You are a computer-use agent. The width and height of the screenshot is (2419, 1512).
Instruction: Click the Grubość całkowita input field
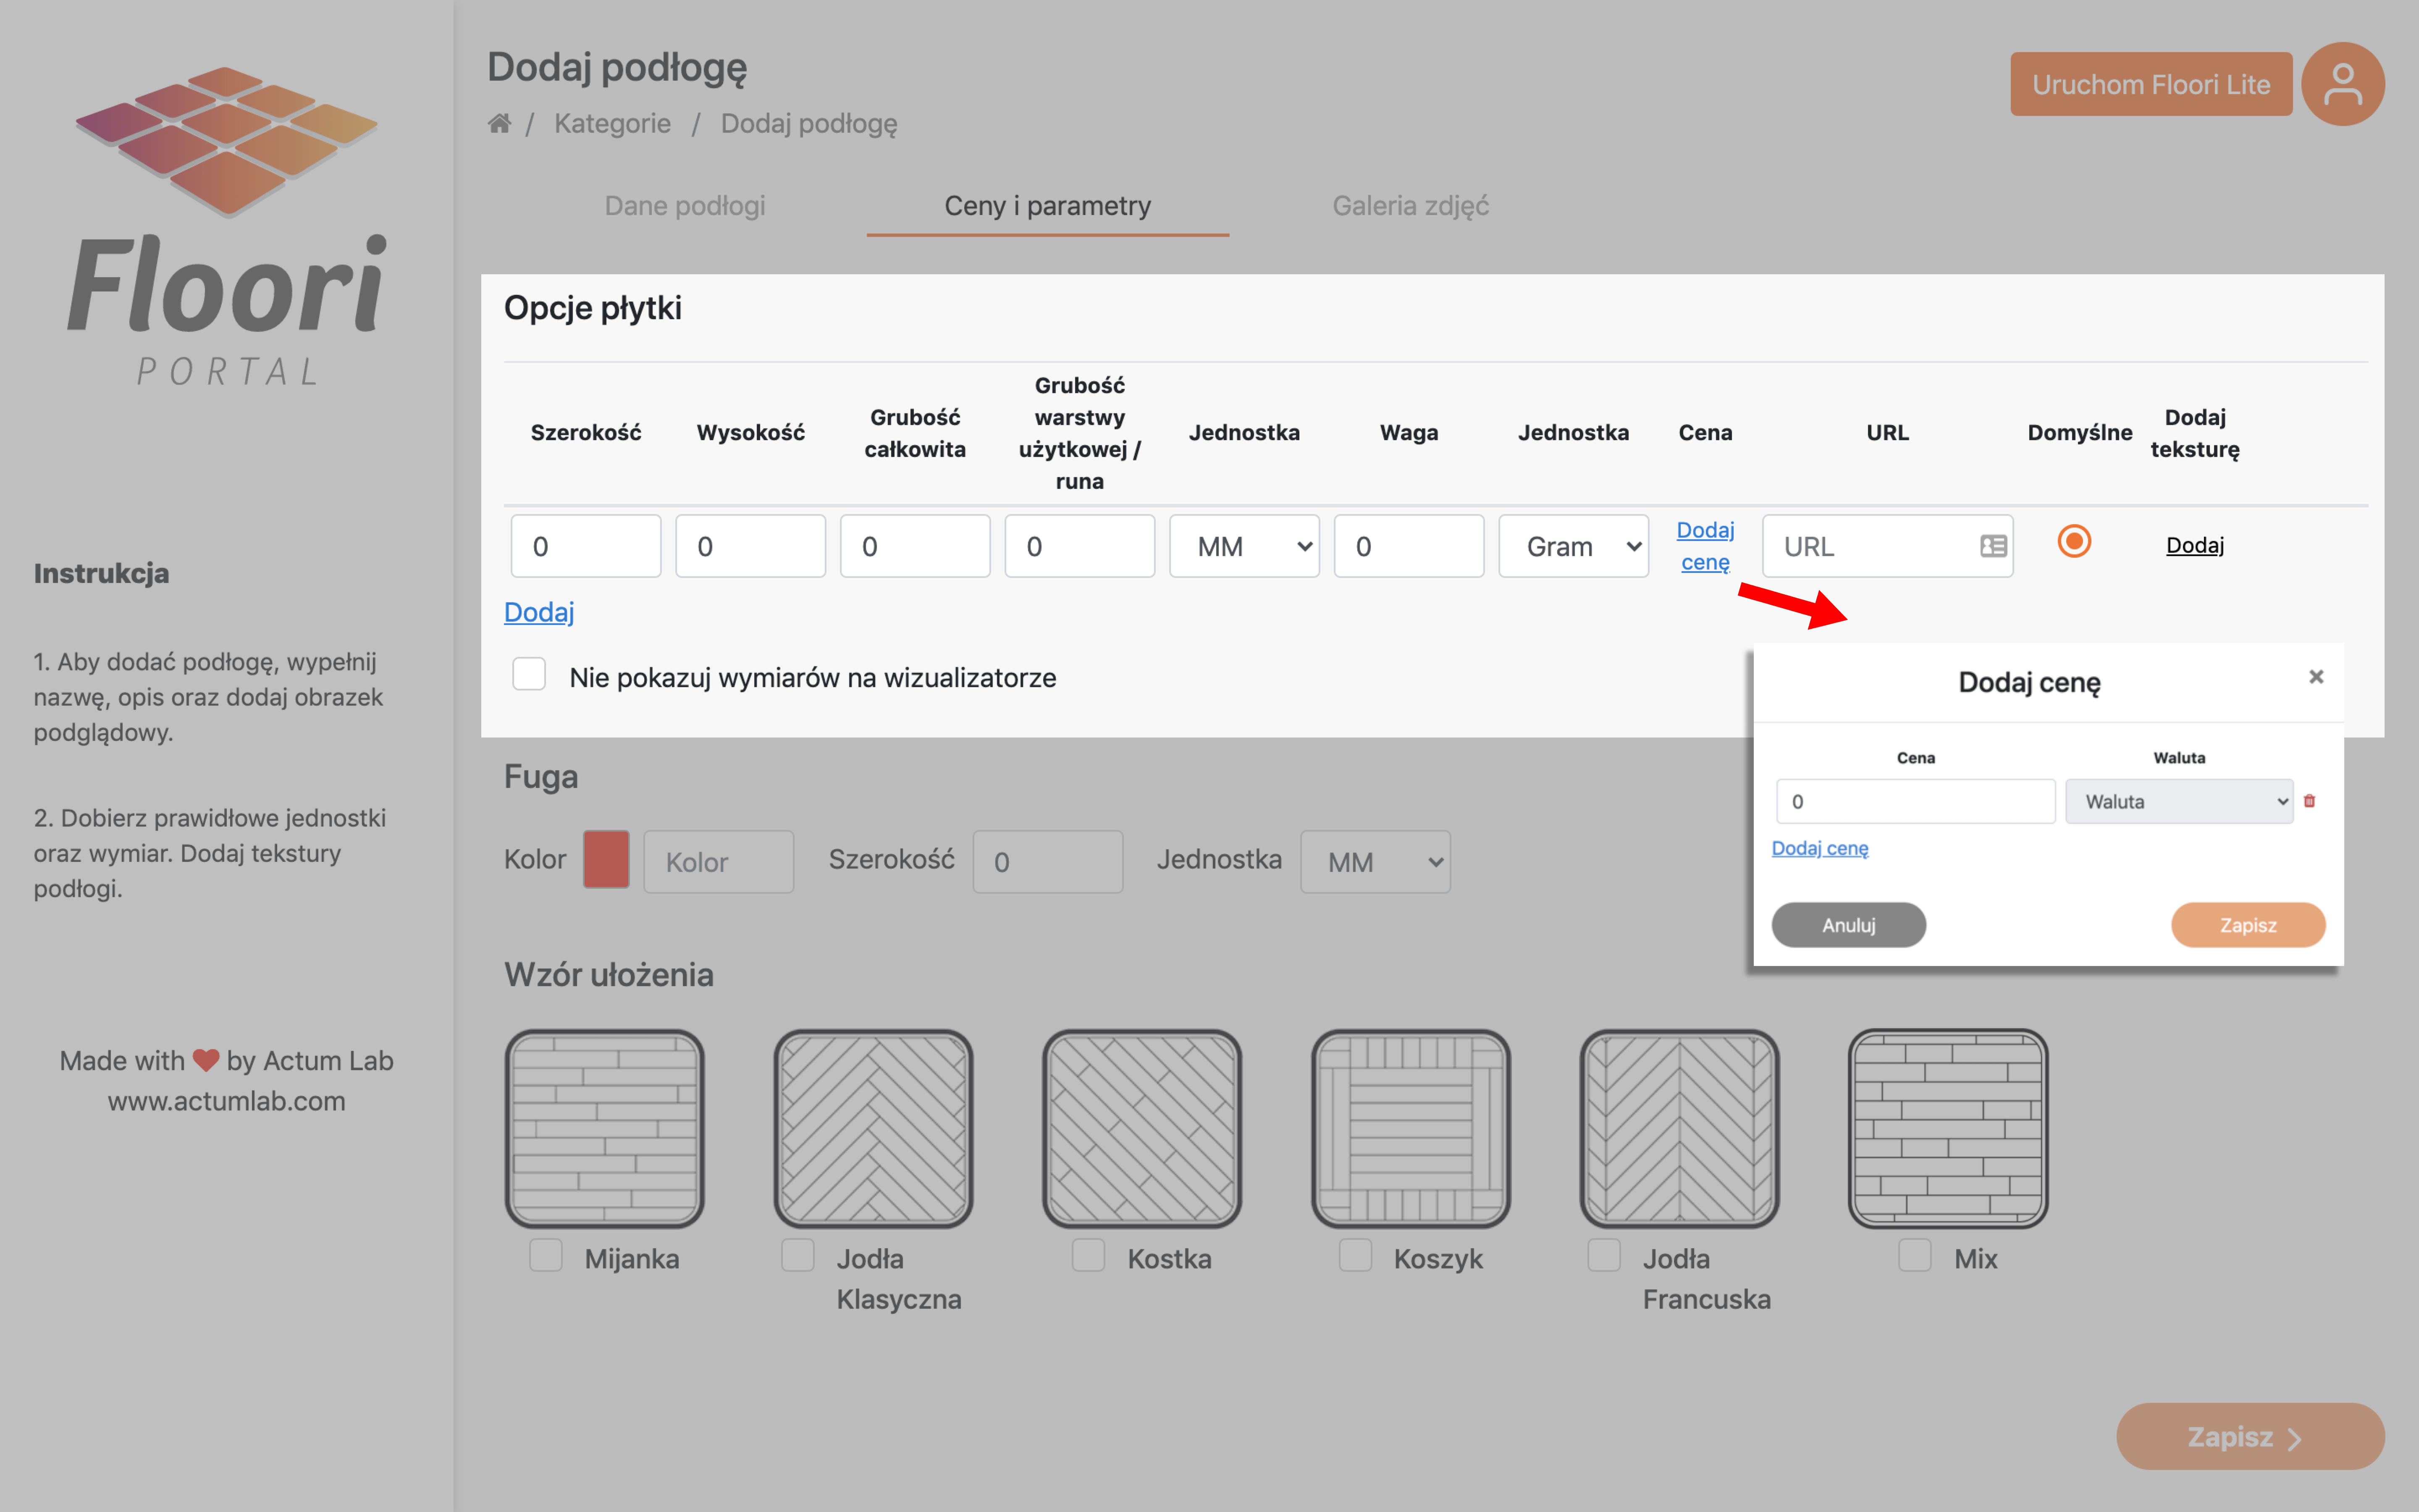click(915, 546)
